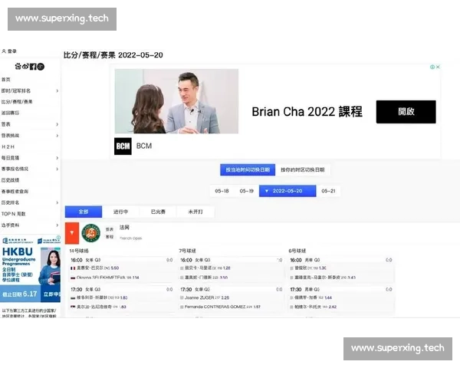Go to date 05-19

(x=246, y=191)
